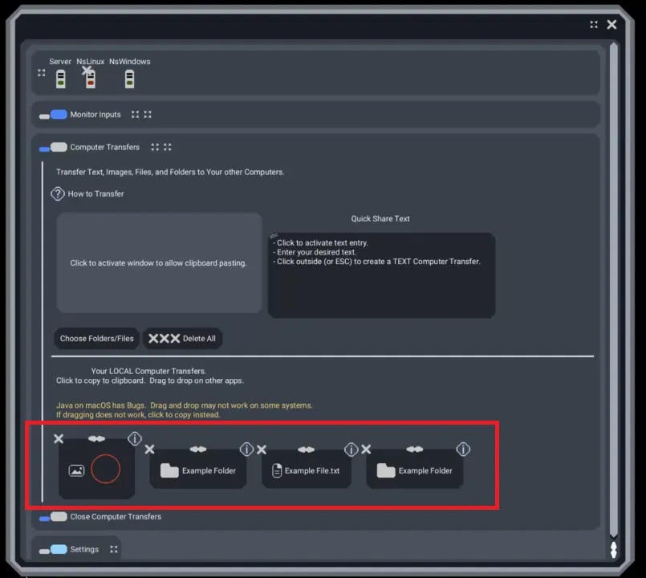Show info for Example Folder beside image transfer
Screen dimensions: 646x578
pos(246,449)
